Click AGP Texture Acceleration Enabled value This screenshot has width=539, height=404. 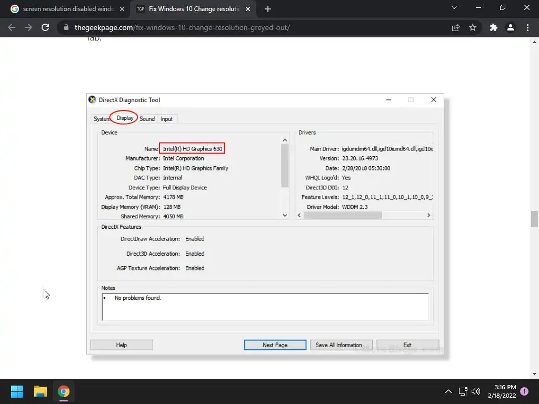195,268
